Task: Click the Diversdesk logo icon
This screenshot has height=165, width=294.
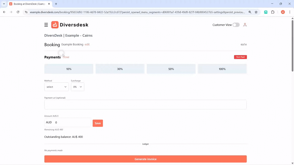Action: pos(55,25)
